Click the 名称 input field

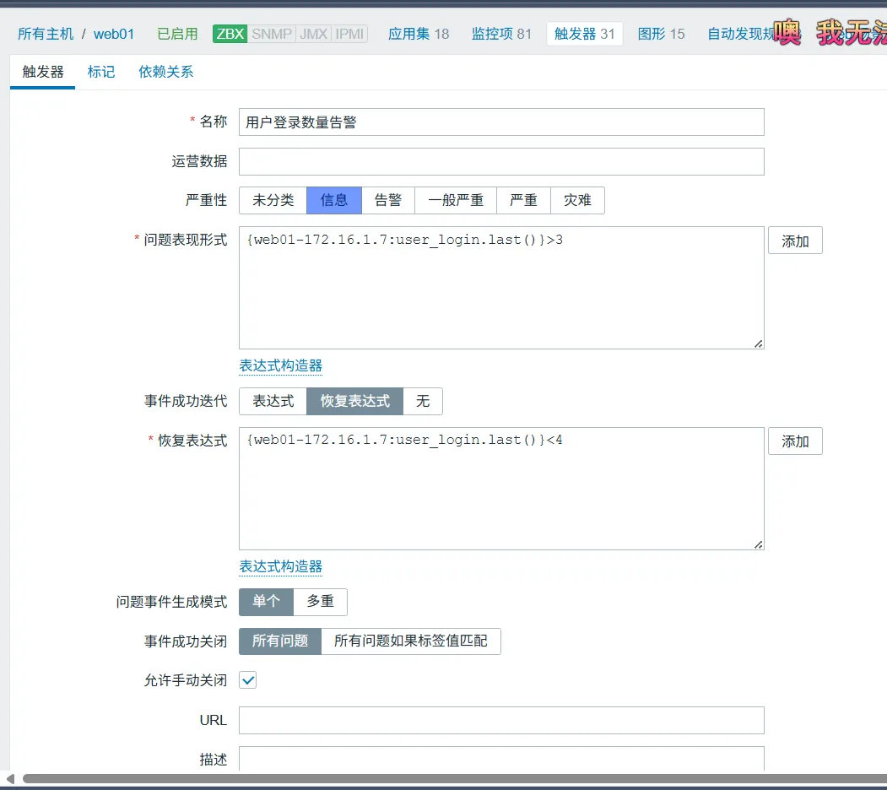[x=501, y=122]
